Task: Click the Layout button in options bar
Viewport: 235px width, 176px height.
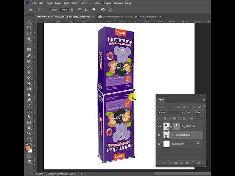Action: coord(54,10)
